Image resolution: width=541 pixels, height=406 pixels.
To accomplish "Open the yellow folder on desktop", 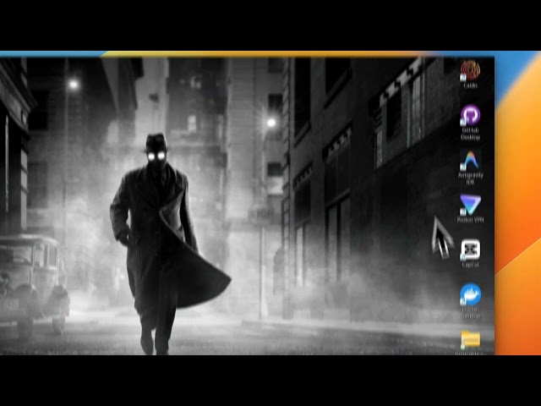I will pos(471,339).
